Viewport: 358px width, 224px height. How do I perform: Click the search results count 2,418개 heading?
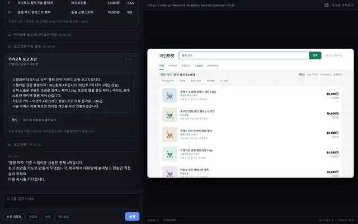[177, 74]
